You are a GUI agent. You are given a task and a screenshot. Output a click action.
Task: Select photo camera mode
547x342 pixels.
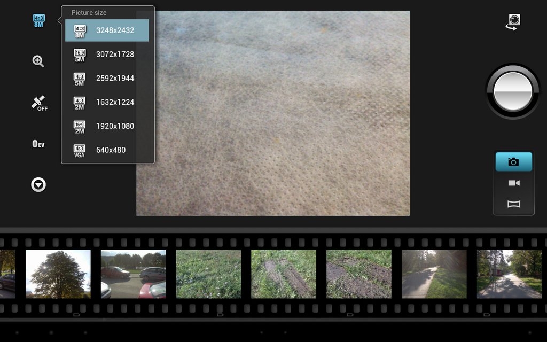tap(513, 162)
